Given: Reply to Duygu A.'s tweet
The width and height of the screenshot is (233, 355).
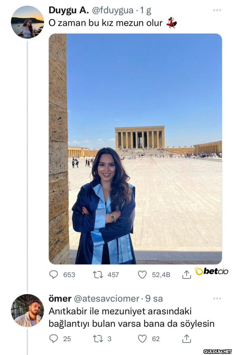Looking at the screenshot, I should [x=53, y=275].
